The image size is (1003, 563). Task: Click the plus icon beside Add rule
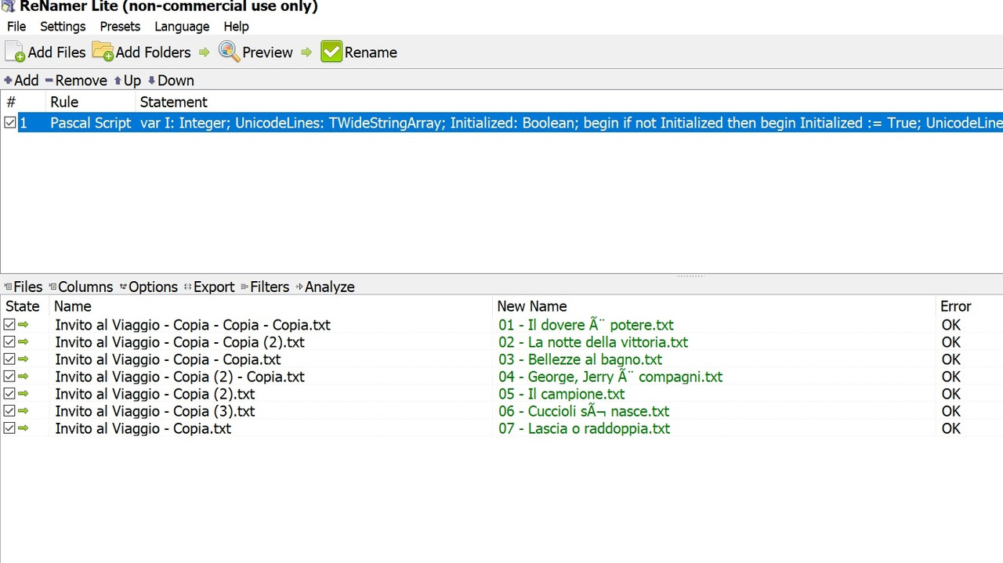point(8,80)
